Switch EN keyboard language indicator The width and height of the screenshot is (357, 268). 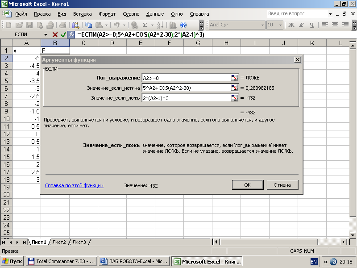point(314,261)
